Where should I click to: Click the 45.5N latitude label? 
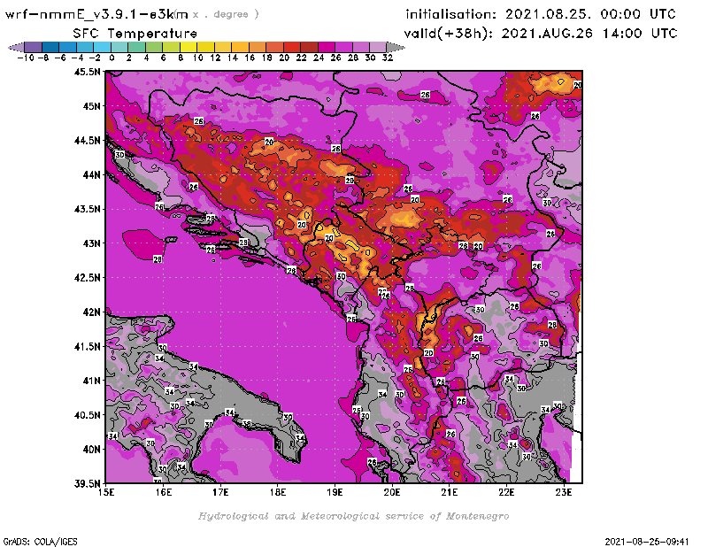click(87, 72)
